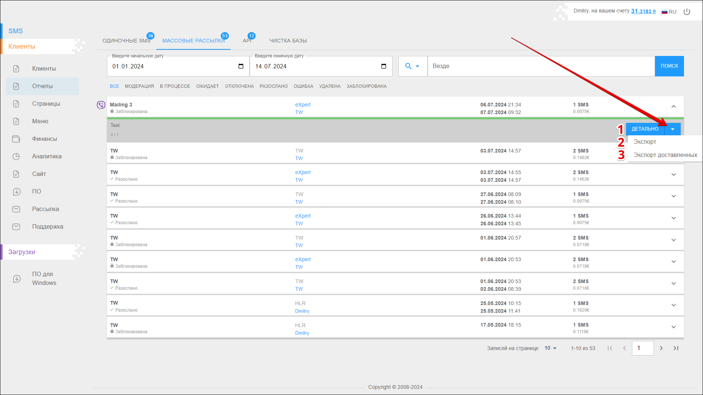Jump to last page in pagination
Viewport: 703px width, 395px height.
pos(676,348)
